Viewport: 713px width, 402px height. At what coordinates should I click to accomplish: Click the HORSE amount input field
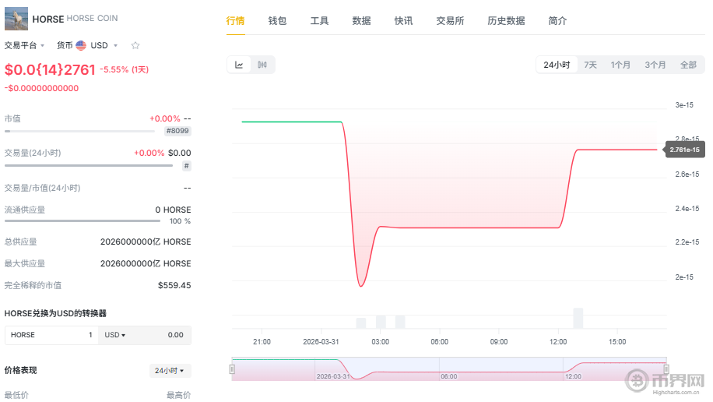(x=51, y=335)
